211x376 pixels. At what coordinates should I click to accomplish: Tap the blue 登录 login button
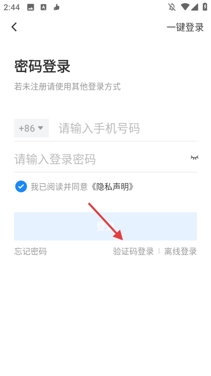(105, 226)
